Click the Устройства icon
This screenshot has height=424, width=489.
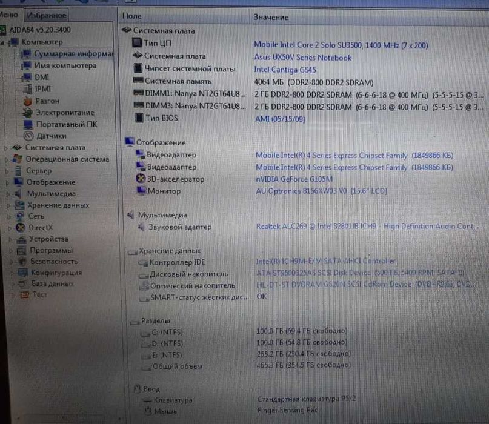21,239
